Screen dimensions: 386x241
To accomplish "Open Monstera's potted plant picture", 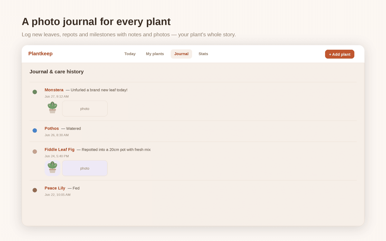I will 52,108.
